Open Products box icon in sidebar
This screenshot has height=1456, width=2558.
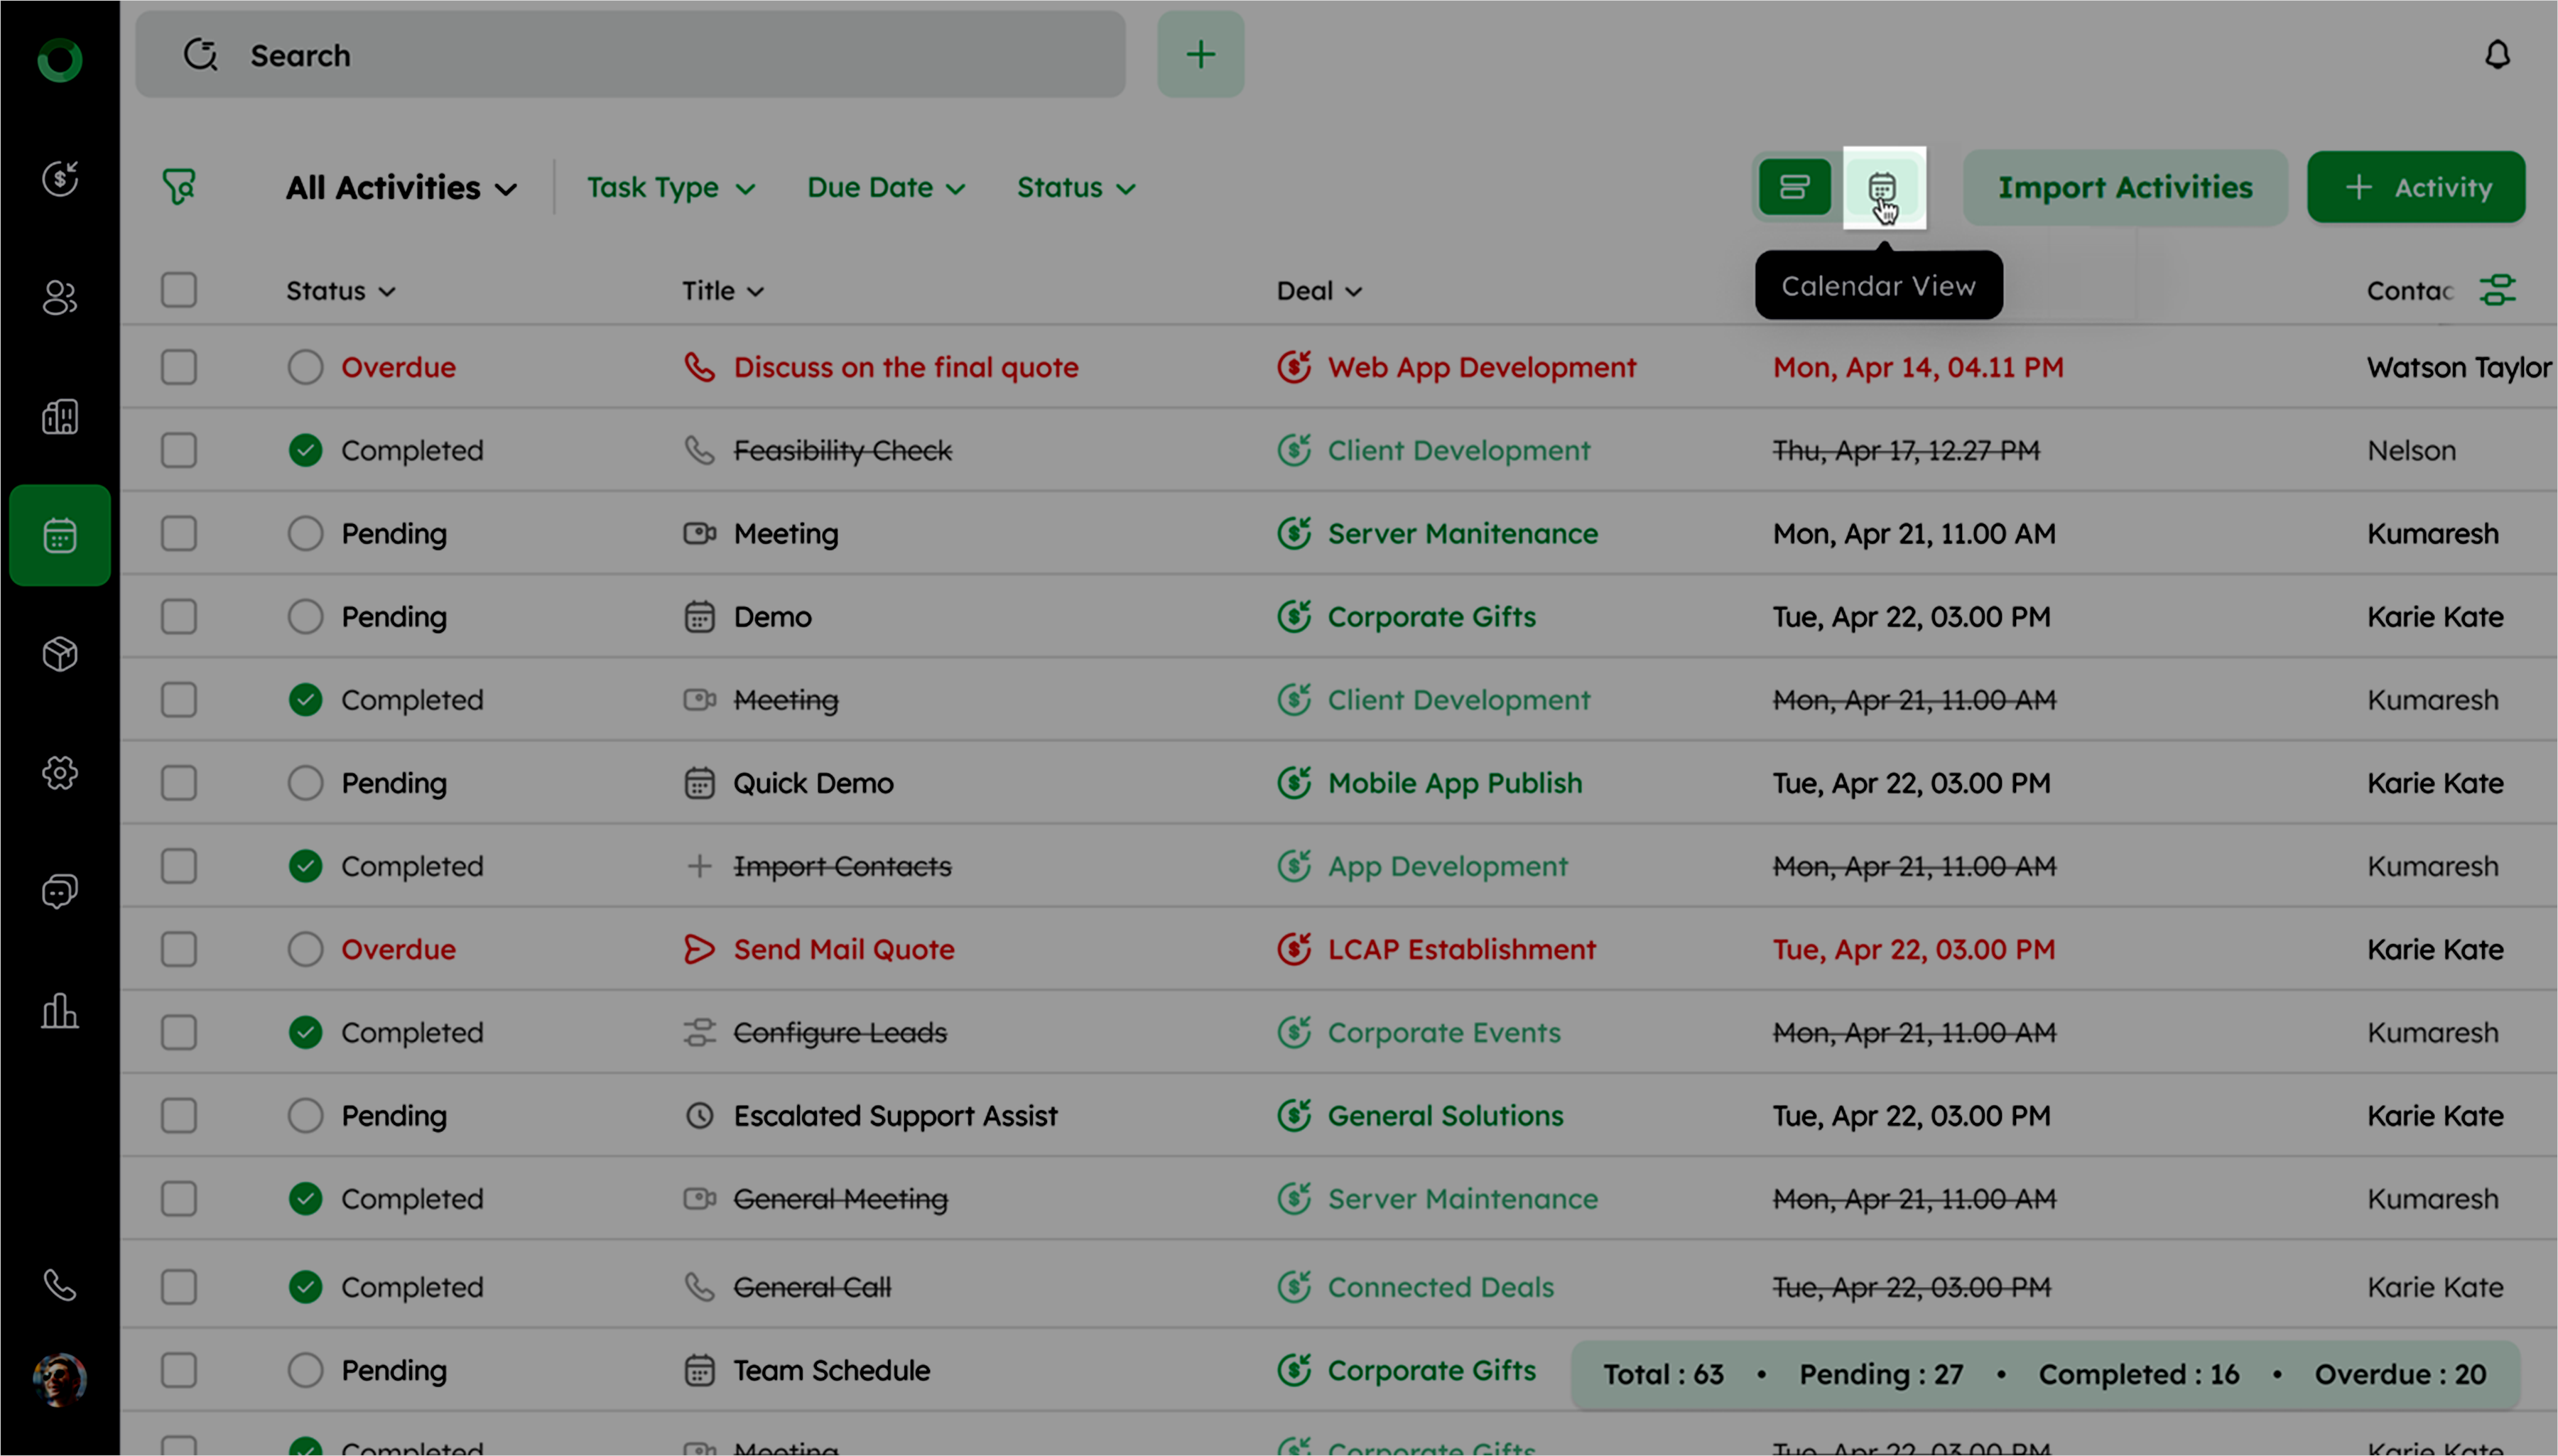[x=60, y=654]
